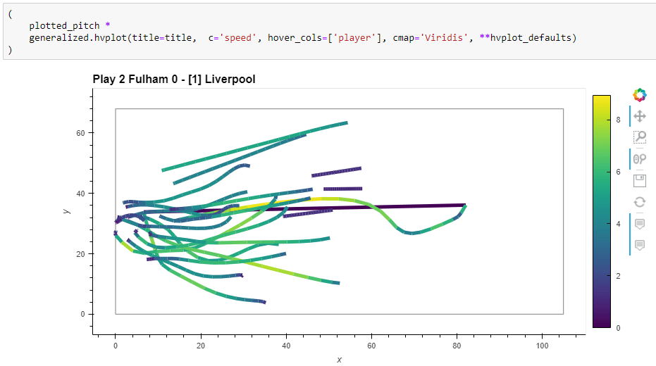
Task: Click the Viridis speed color bar
Action: (602, 211)
